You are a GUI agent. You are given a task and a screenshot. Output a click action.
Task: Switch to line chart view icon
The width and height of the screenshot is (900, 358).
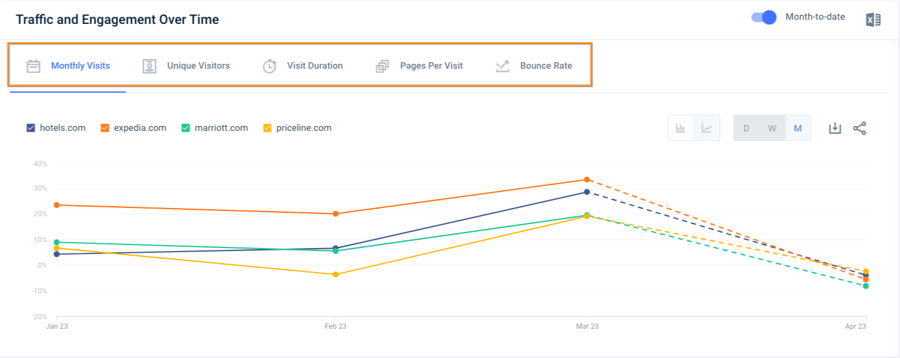pyautogui.click(x=707, y=128)
